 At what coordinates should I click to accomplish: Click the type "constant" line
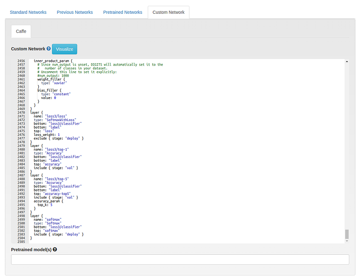pyautogui.click(x=56, y=94)
